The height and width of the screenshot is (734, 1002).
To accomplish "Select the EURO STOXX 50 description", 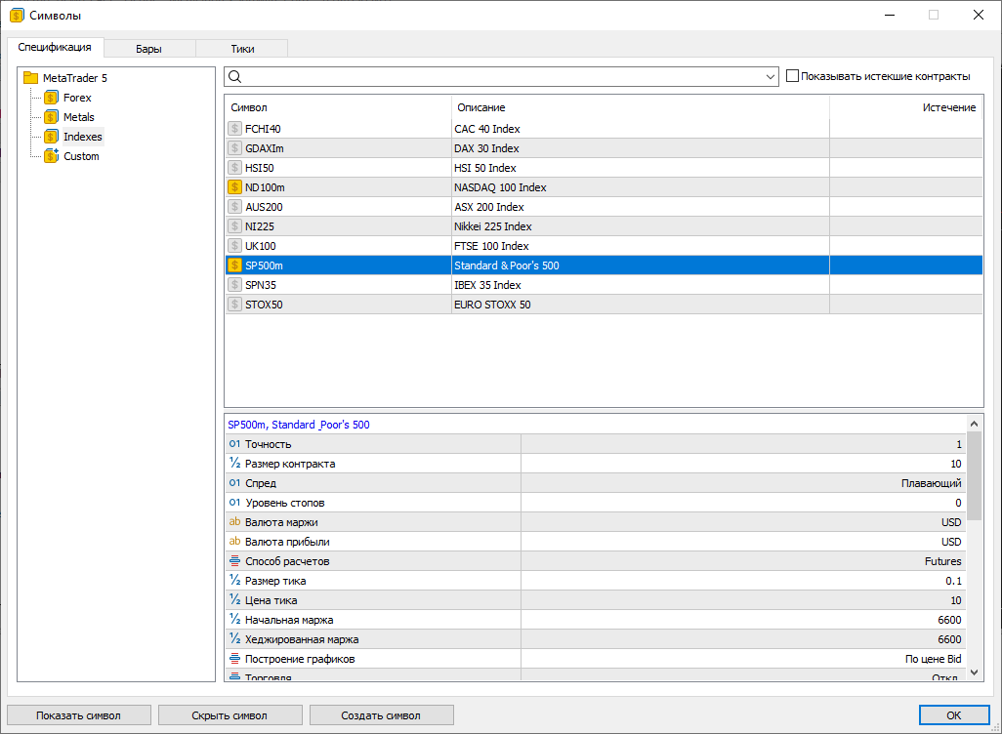I will [x=492, y=305].
